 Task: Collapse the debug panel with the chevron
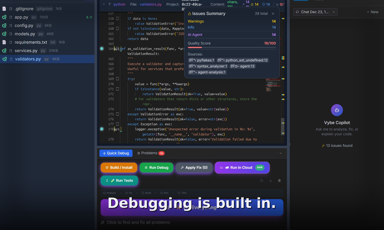(281, 153)
